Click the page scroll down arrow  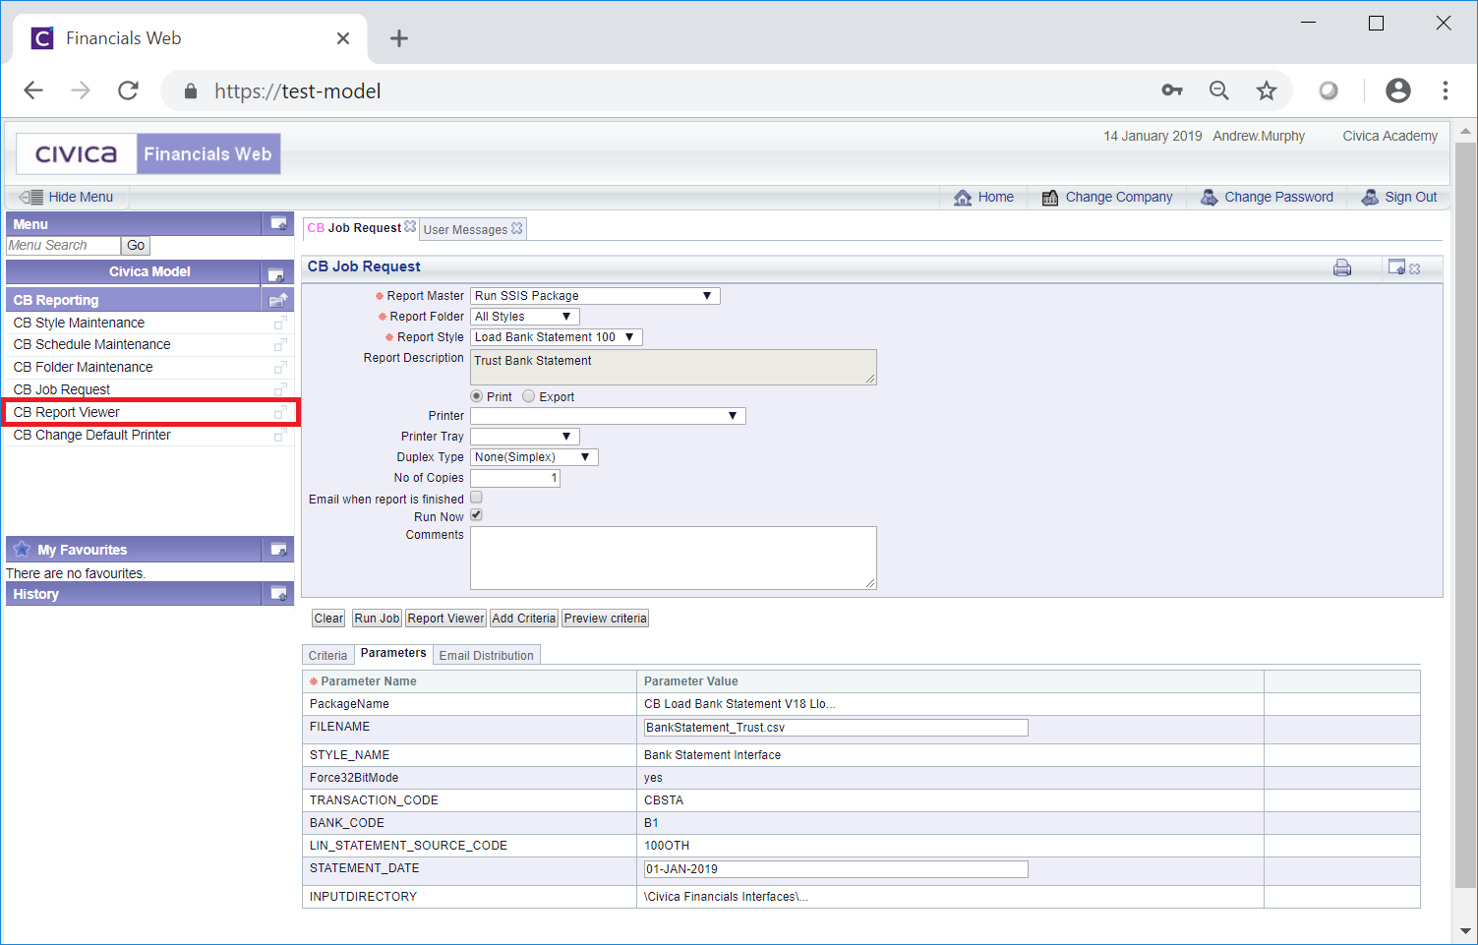click(1465, 930)
